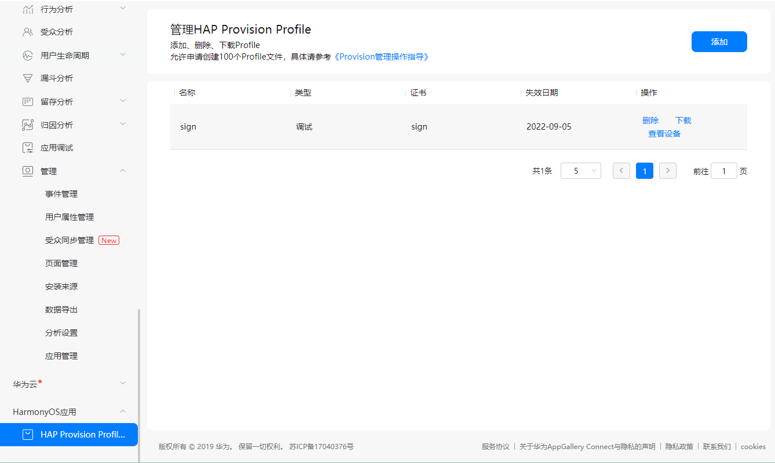Screen dimensions: 775x463
Task: Select 页面管理 menu item
Action: [61, 264]
